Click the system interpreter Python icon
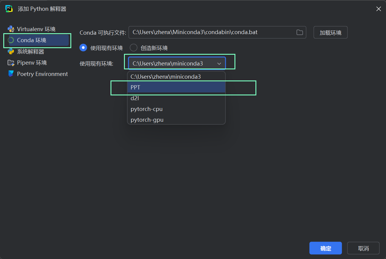The image size is (386, 259). coord(11,51)
